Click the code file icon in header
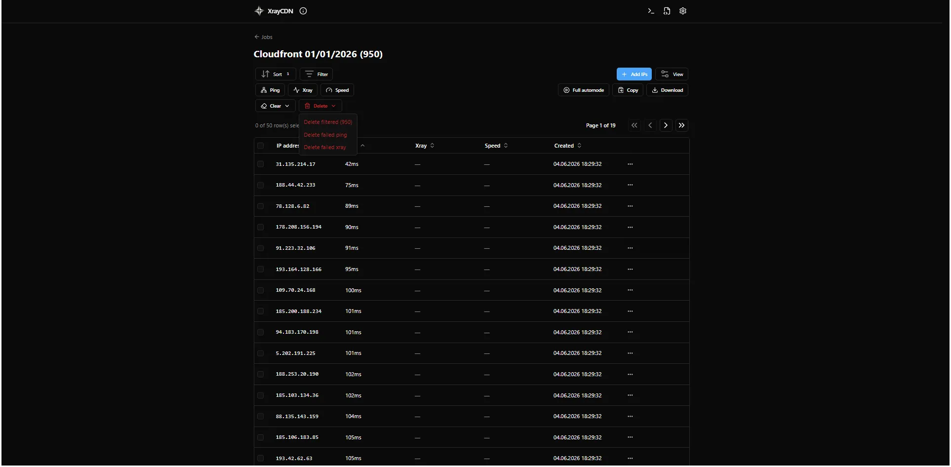The width and height of the screenshot is (951, 467). click(667, 11)
